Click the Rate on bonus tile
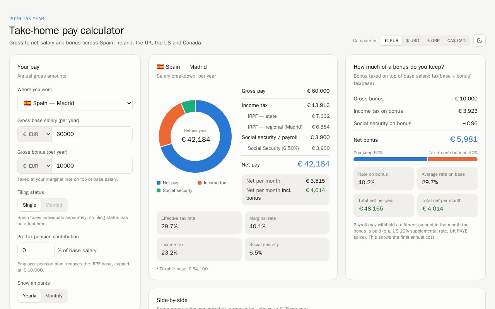The height and width of the screenshot is (309, 495). pyautogui.click(x=384, y=179)
